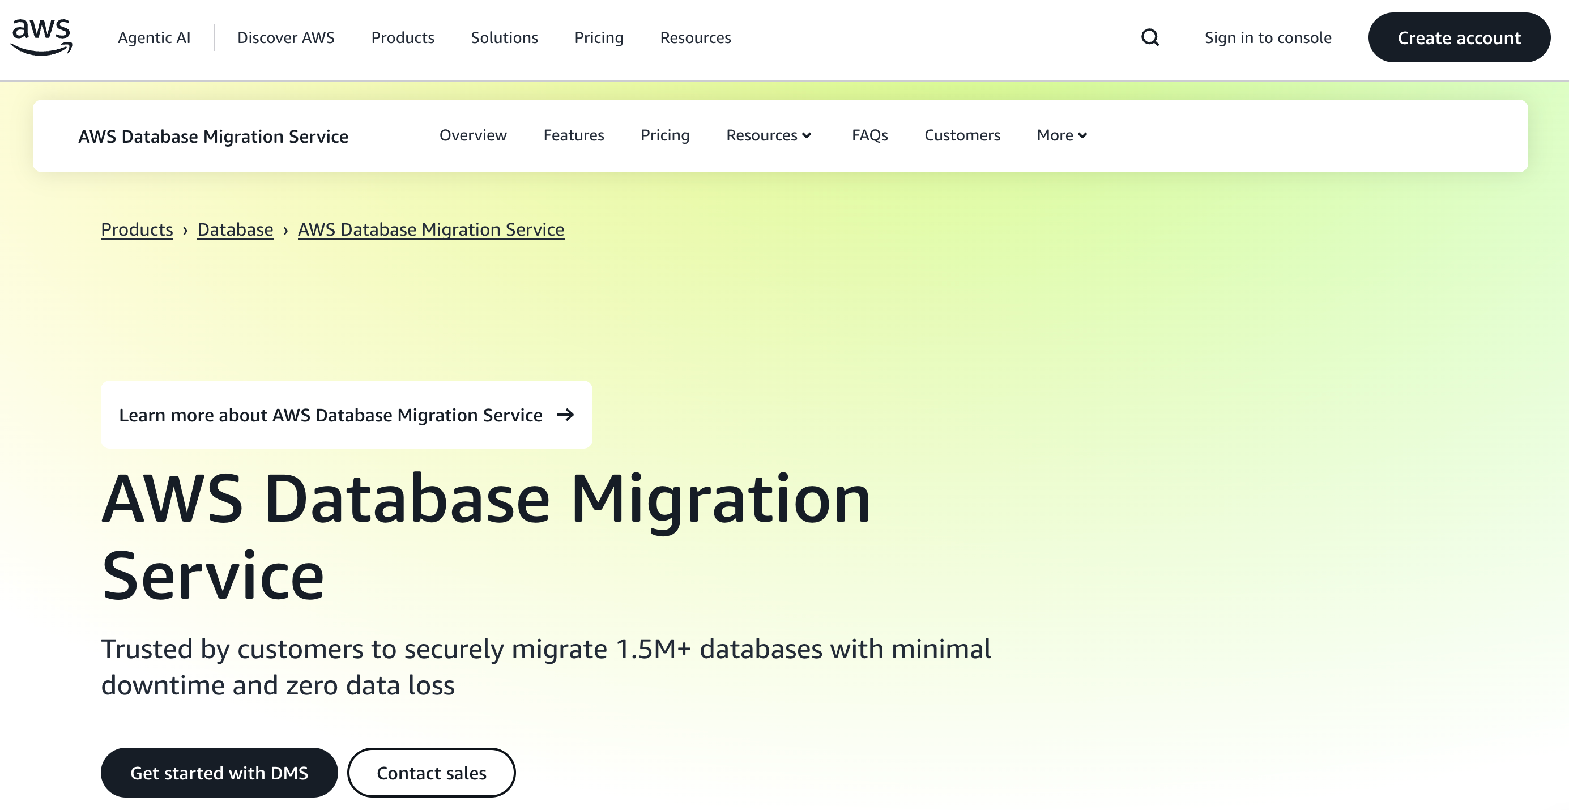Click Sign in to console link
1569x810 pixels.
click(1268, 38)
